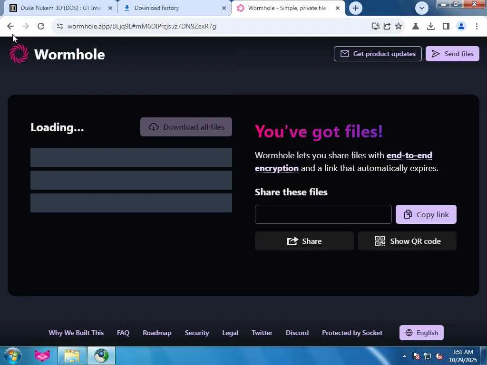Close the Download history tab

point(224,9)
